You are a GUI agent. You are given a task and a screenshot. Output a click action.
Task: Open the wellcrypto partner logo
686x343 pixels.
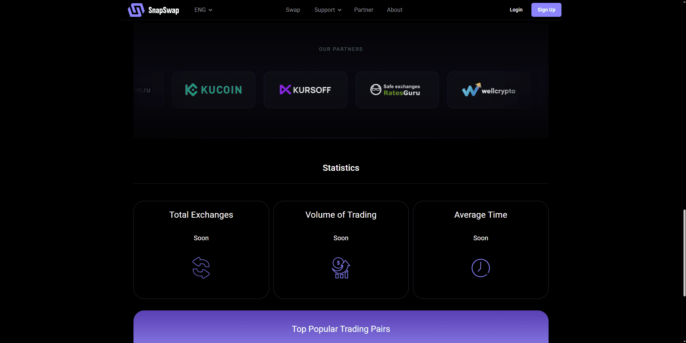coord(488,90)
